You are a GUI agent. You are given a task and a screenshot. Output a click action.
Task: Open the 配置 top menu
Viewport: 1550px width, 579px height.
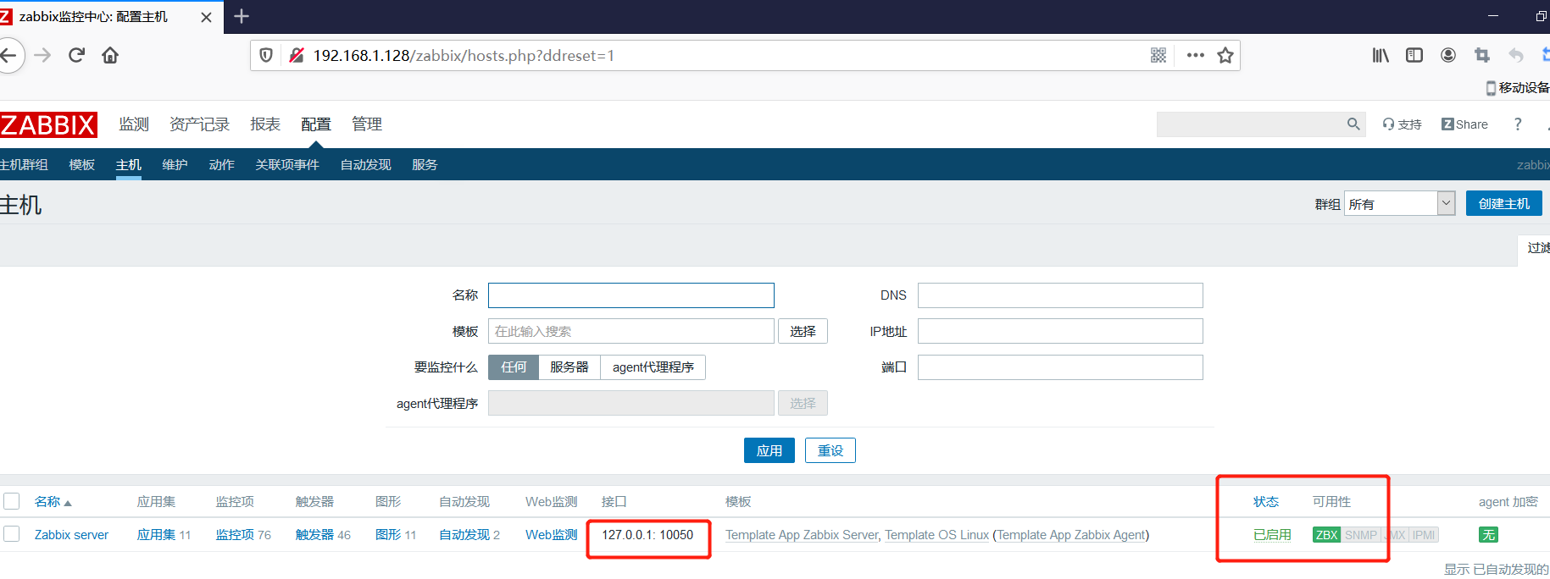pyautogui.click(x=316, y=124)
